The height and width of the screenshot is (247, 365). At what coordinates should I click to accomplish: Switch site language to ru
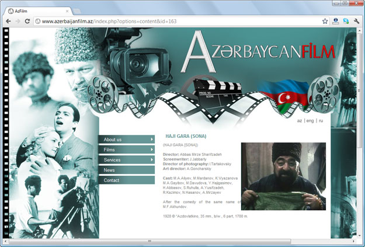[321, 121]
